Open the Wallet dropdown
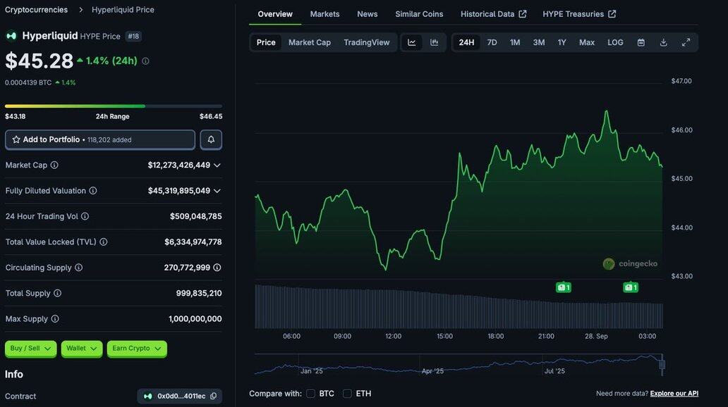Viewport: 728px width, 407px height. pyautogui.click(x=81, y=349)
